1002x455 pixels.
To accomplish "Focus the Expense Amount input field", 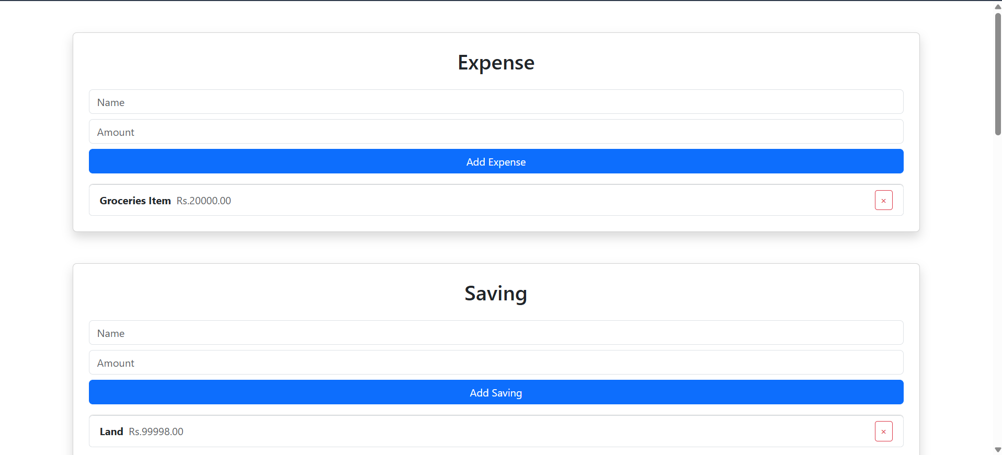I will 496,132.
